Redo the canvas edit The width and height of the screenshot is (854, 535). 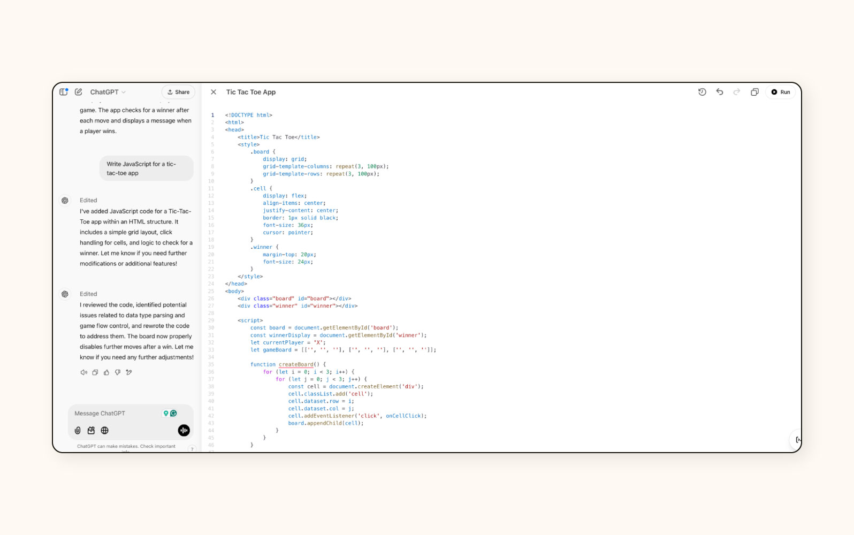737,92
